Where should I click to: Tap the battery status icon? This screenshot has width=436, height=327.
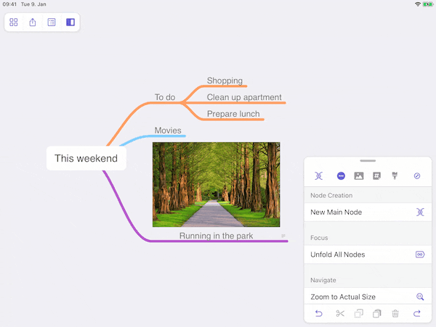click(427, 4)
